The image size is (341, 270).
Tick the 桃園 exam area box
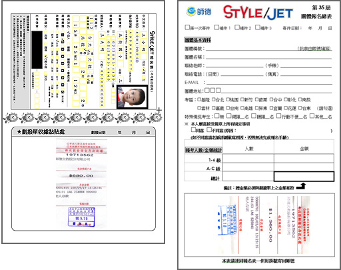(x=228, y=99)
